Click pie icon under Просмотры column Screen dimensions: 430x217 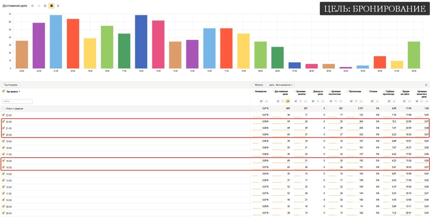click(351, 101)
